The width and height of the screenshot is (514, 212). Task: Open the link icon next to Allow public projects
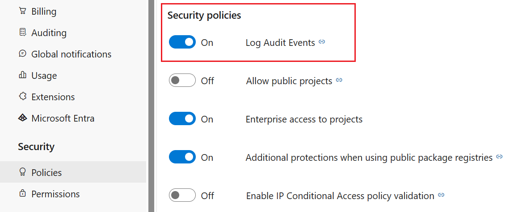[339, 81]
